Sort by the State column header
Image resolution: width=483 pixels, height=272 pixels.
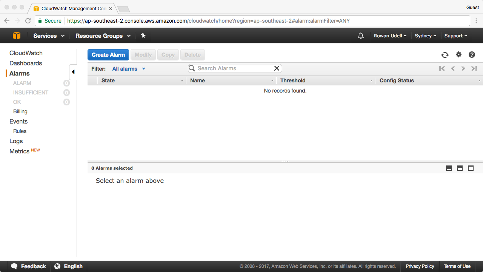click(x=108, y=80)
